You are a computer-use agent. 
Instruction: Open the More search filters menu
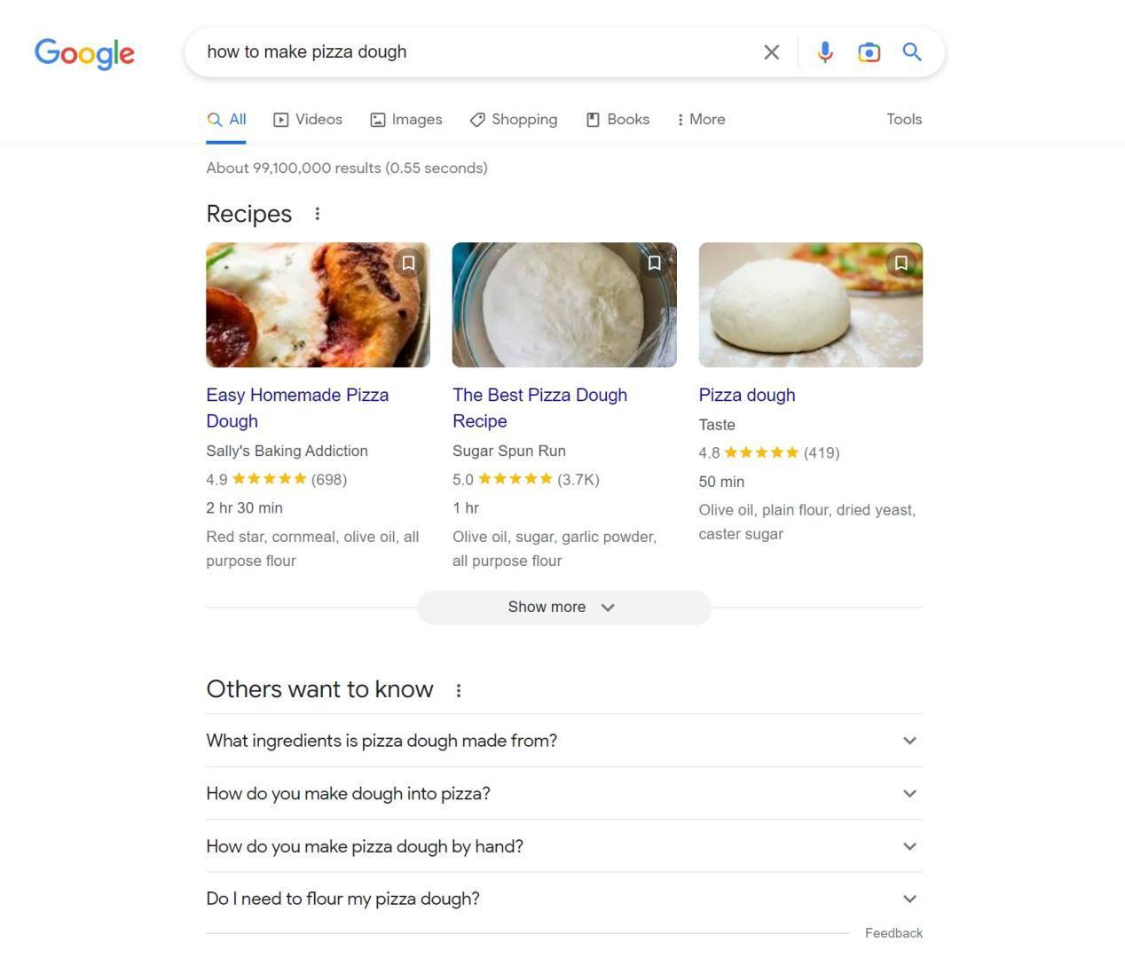(701, 120)
